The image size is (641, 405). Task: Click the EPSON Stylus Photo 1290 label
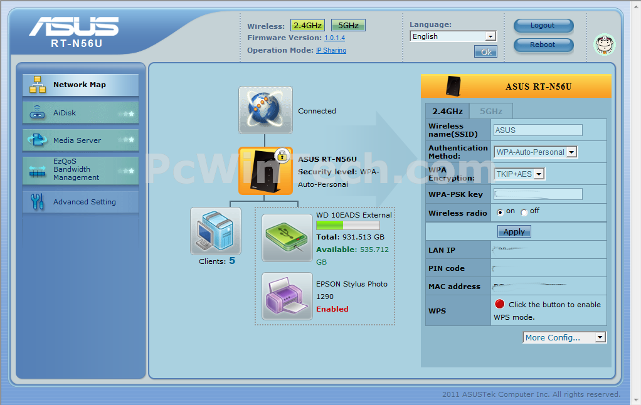(x=352, y=290)
